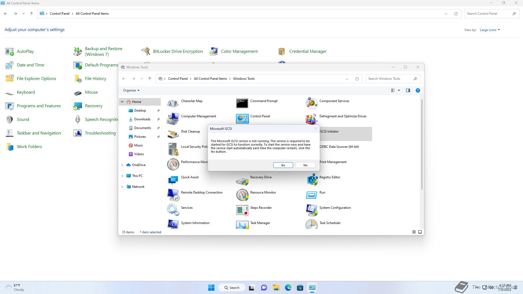Open Quick Assist icon

click(173, 179)
